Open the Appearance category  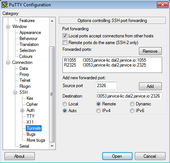(30, 33)
